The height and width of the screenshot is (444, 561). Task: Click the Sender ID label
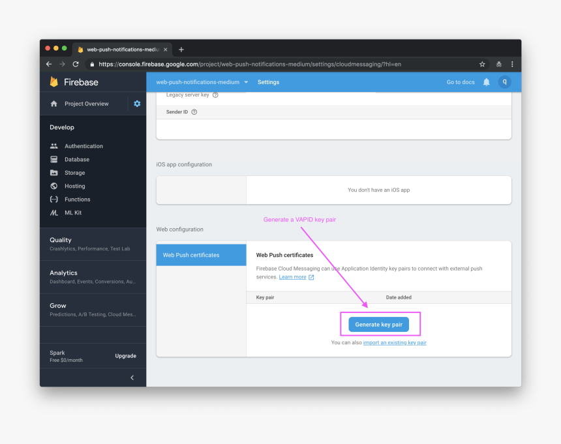(x=177, y=112)
